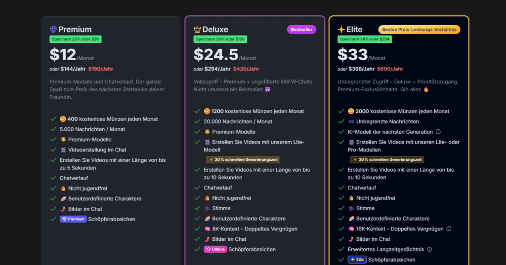The width and height of the screenshot is (506, 265).
Task: Click Speichern 30% oder $126 label
Action: pos(220,39)
